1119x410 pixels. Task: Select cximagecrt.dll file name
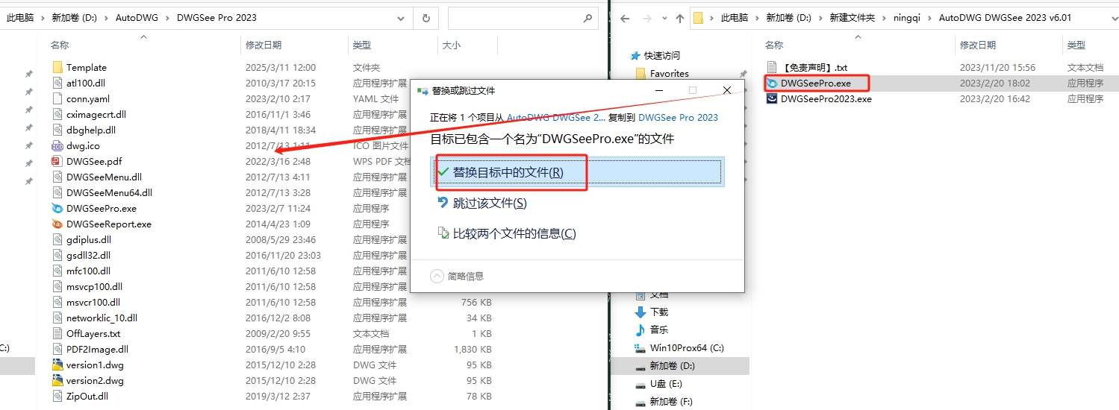coord(96,114)
